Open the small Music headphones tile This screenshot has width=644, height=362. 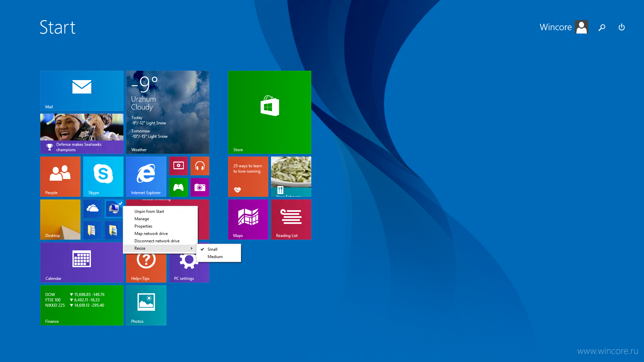point(200,166)
